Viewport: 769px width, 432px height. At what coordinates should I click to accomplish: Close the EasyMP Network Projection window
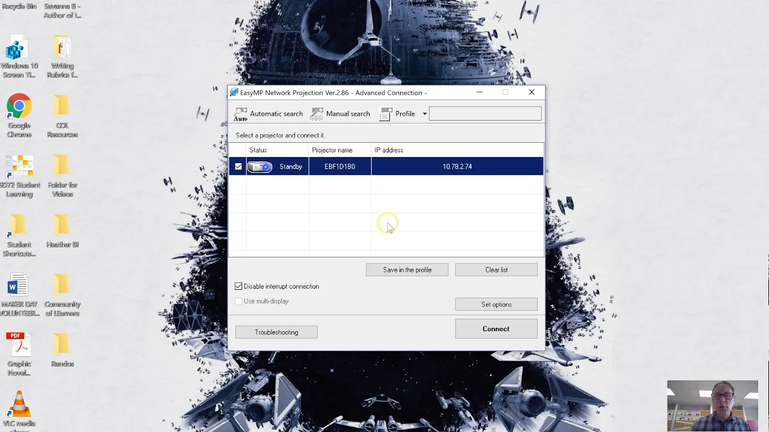click(532, 92)
